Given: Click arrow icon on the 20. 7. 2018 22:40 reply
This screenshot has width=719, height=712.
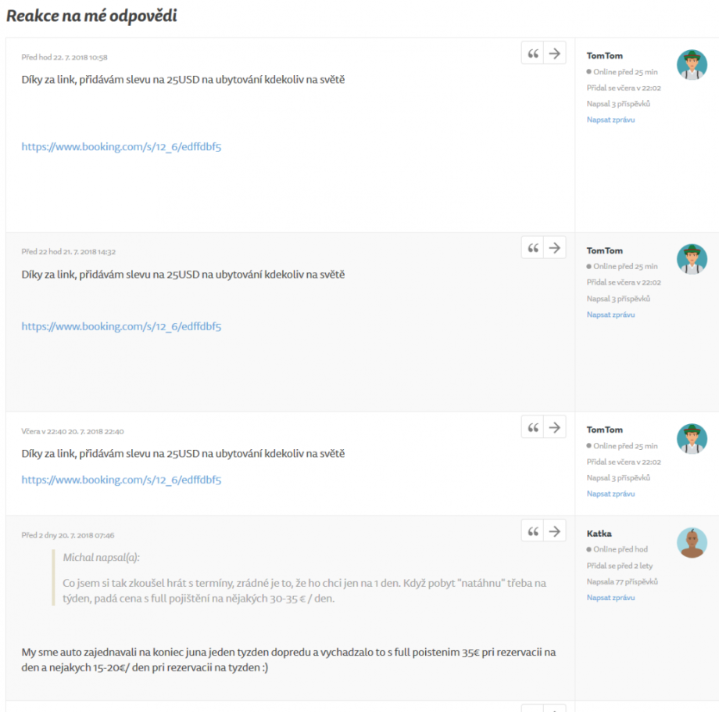Looking at the screenshot, I should click(x=555, y=427).
